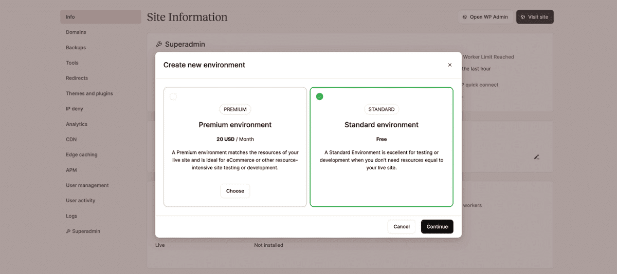Close the Create new environment dialog
The height and width of the screenshot is (274, 617).
pyautogui.click(x=449, y=65)
